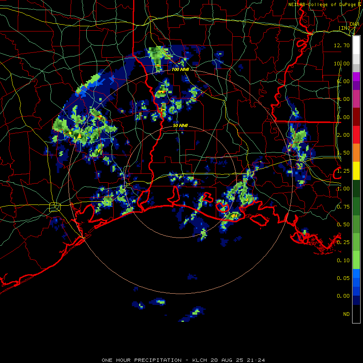Select the white swatch at legend top

click(x=356, y=45)
